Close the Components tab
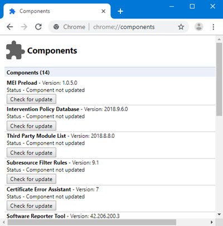 [x=104, y=11]
